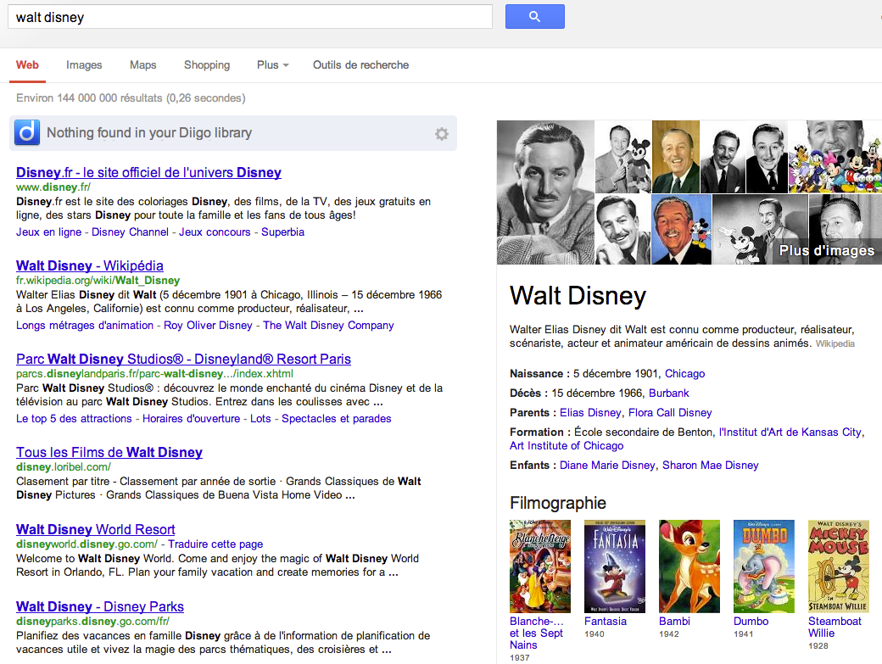Image resolution: width=882 pixels, height=664 pixels.
Task: Click the fr.wikipedia.org/wiki/Walt_Disney URL text
Action: pyautogui.click(x=98, y=281)
